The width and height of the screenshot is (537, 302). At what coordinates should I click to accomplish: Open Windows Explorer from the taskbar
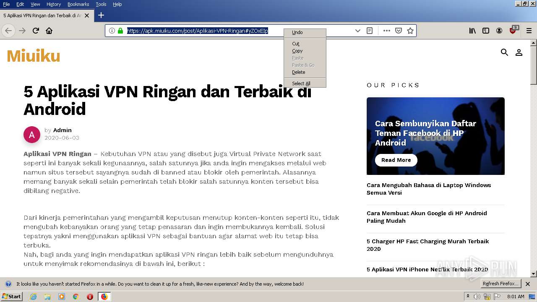pos(47,297)
